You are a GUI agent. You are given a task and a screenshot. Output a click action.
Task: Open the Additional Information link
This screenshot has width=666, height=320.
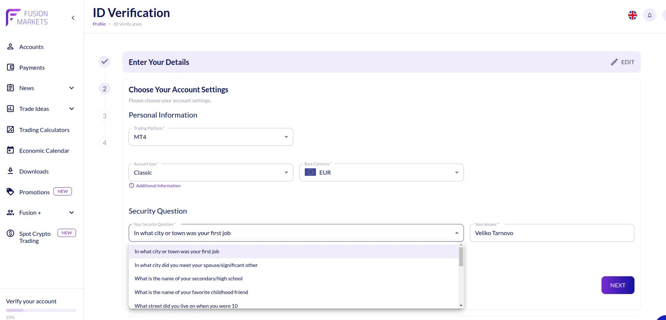click(x=158, y=186)
